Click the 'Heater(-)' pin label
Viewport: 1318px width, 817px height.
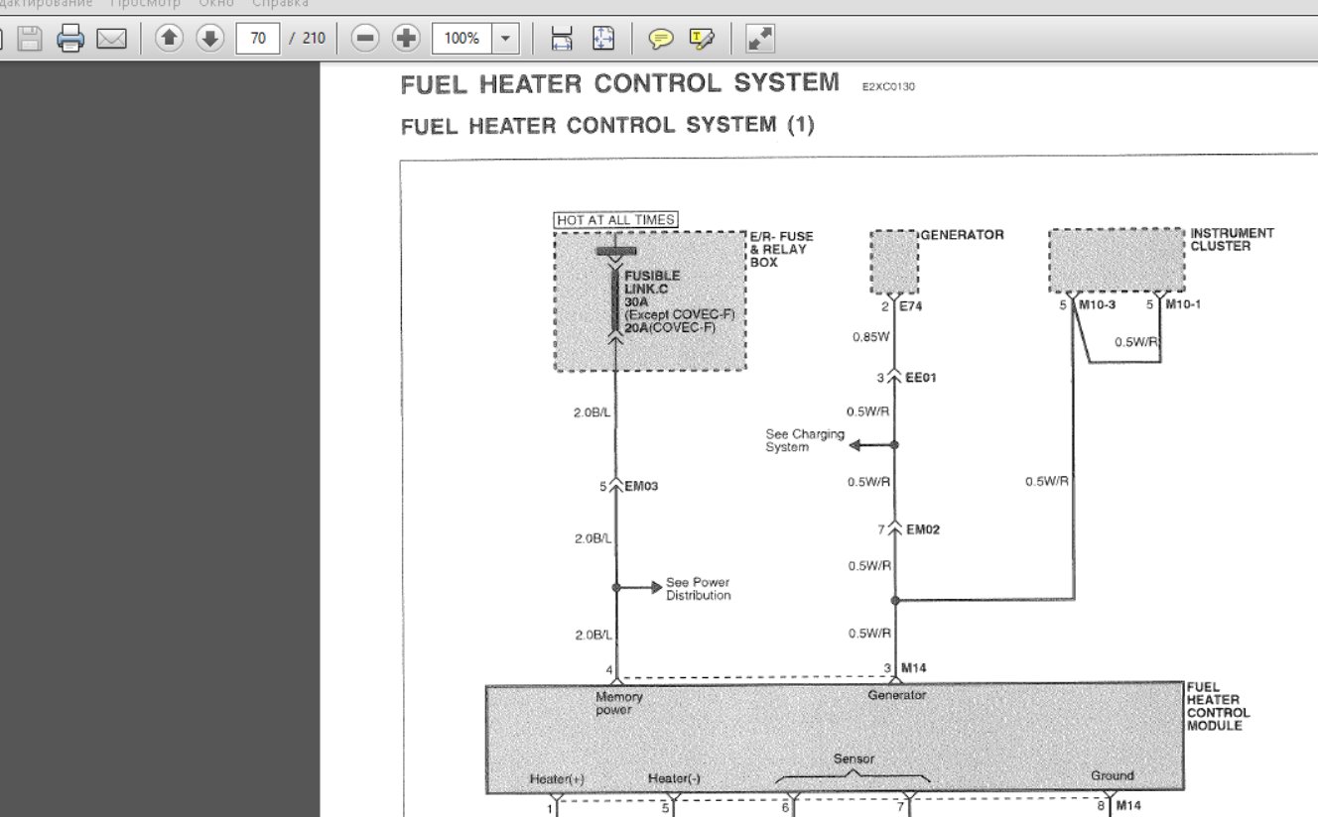coord(674,779)
